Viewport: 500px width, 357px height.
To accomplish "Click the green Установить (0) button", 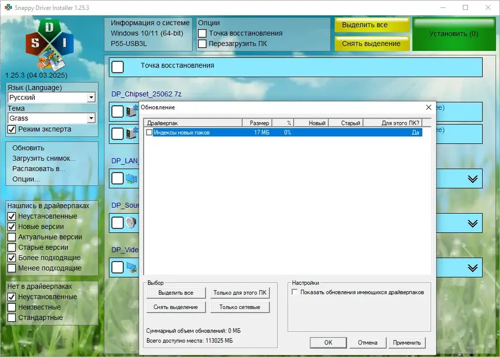I will [x=453, y=34].
